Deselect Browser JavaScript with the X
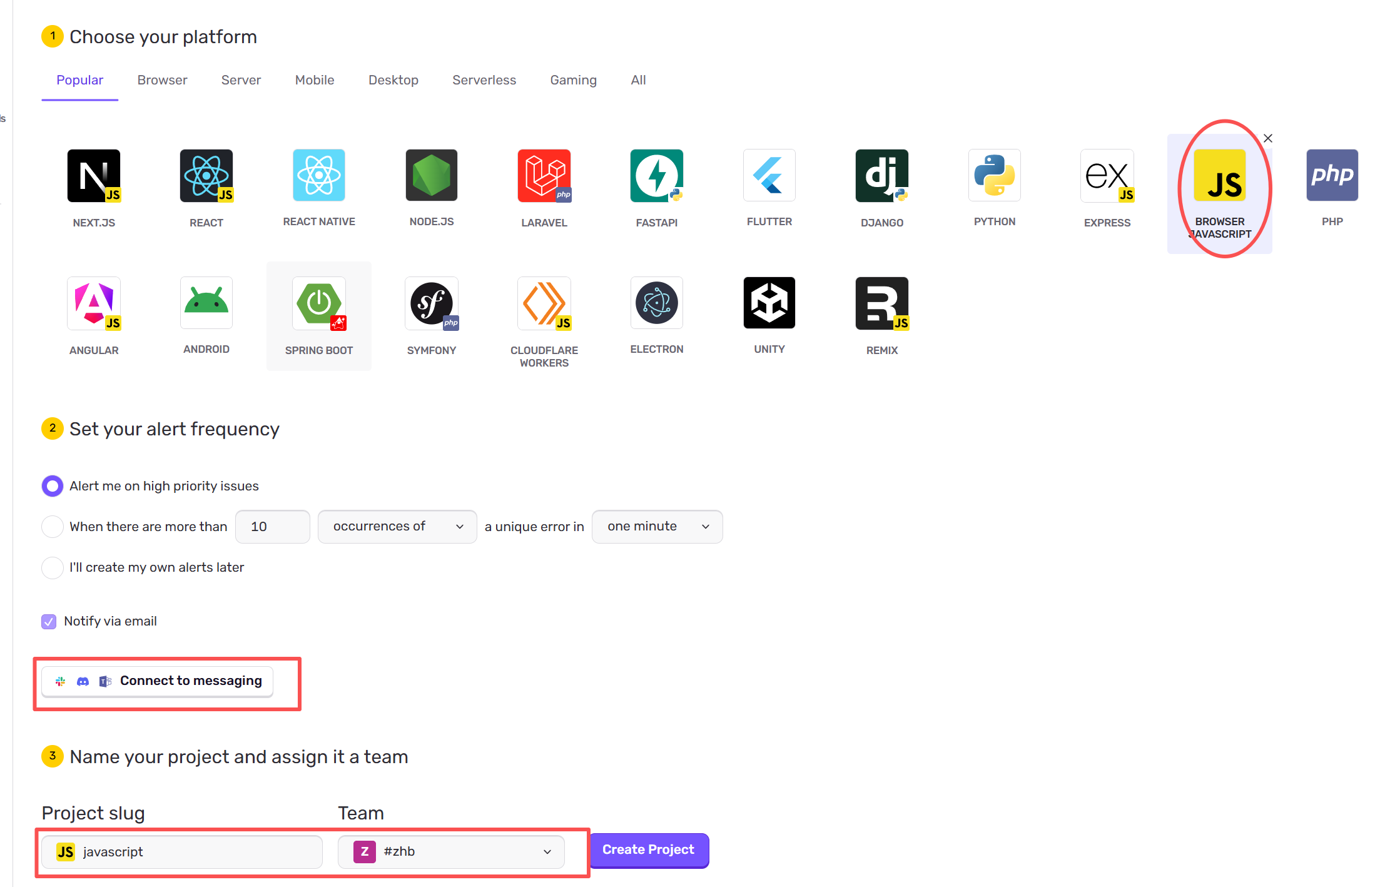The image size is (1385, 887). [x=1267, y=138]
